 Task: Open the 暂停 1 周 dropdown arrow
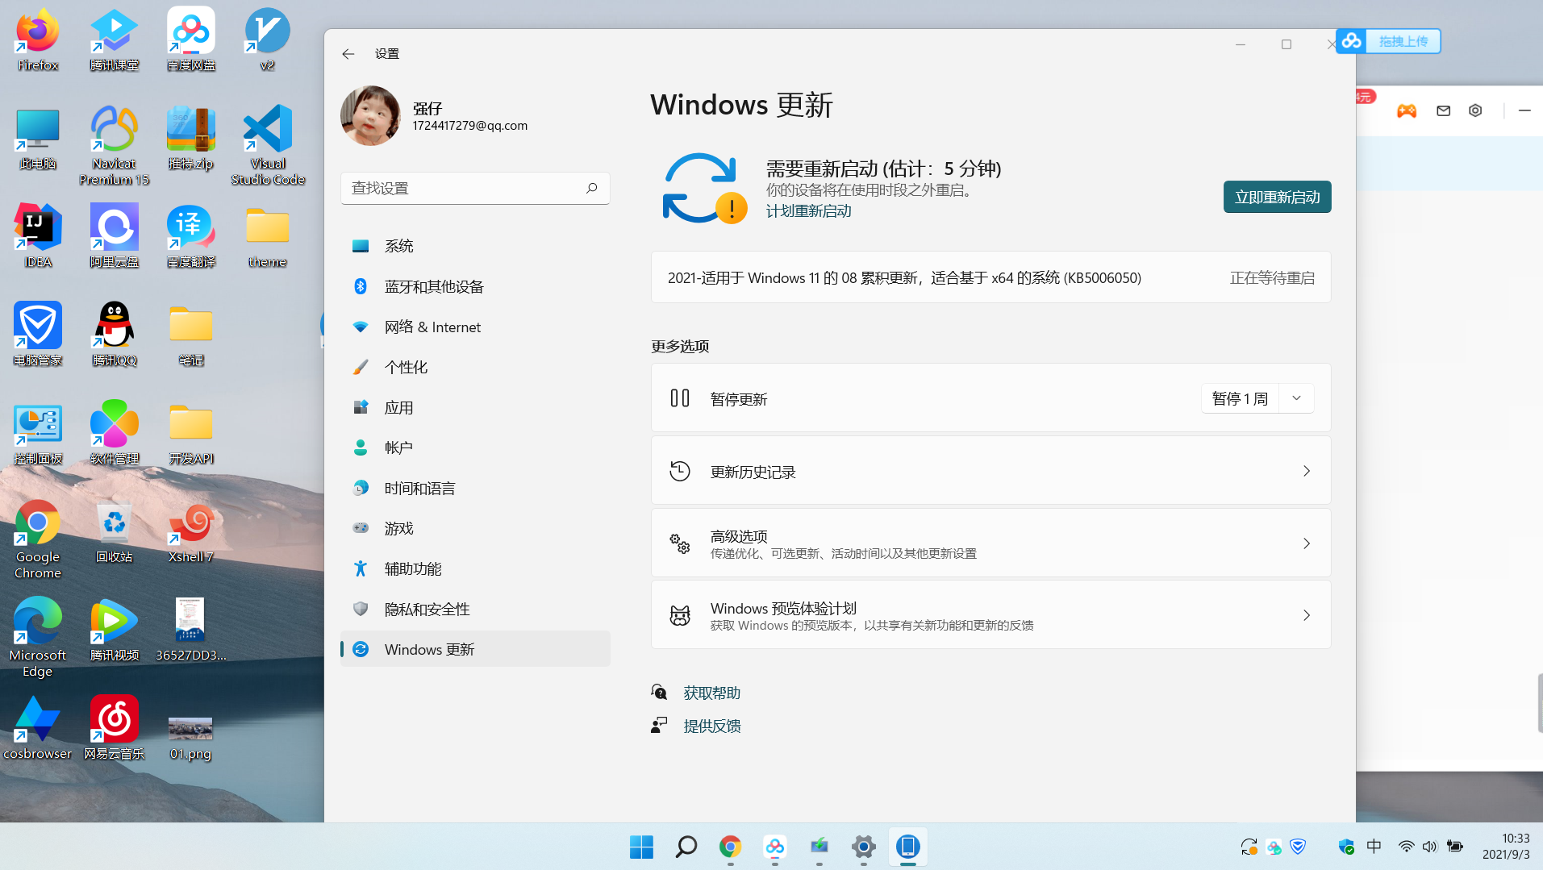[1296, 398]
